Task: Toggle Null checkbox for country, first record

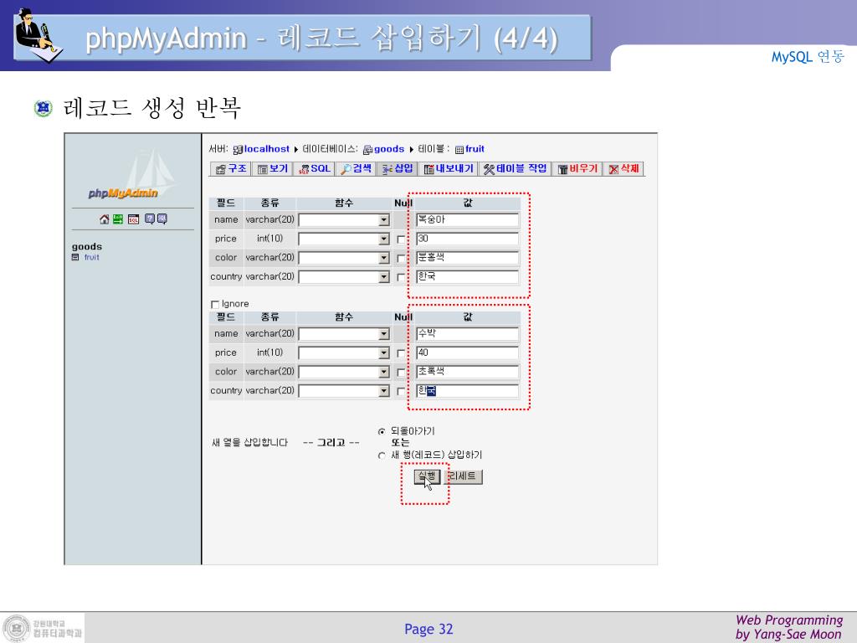Action: 401,278
